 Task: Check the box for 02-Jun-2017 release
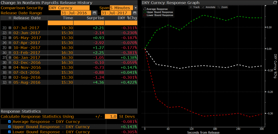[10, 33]
